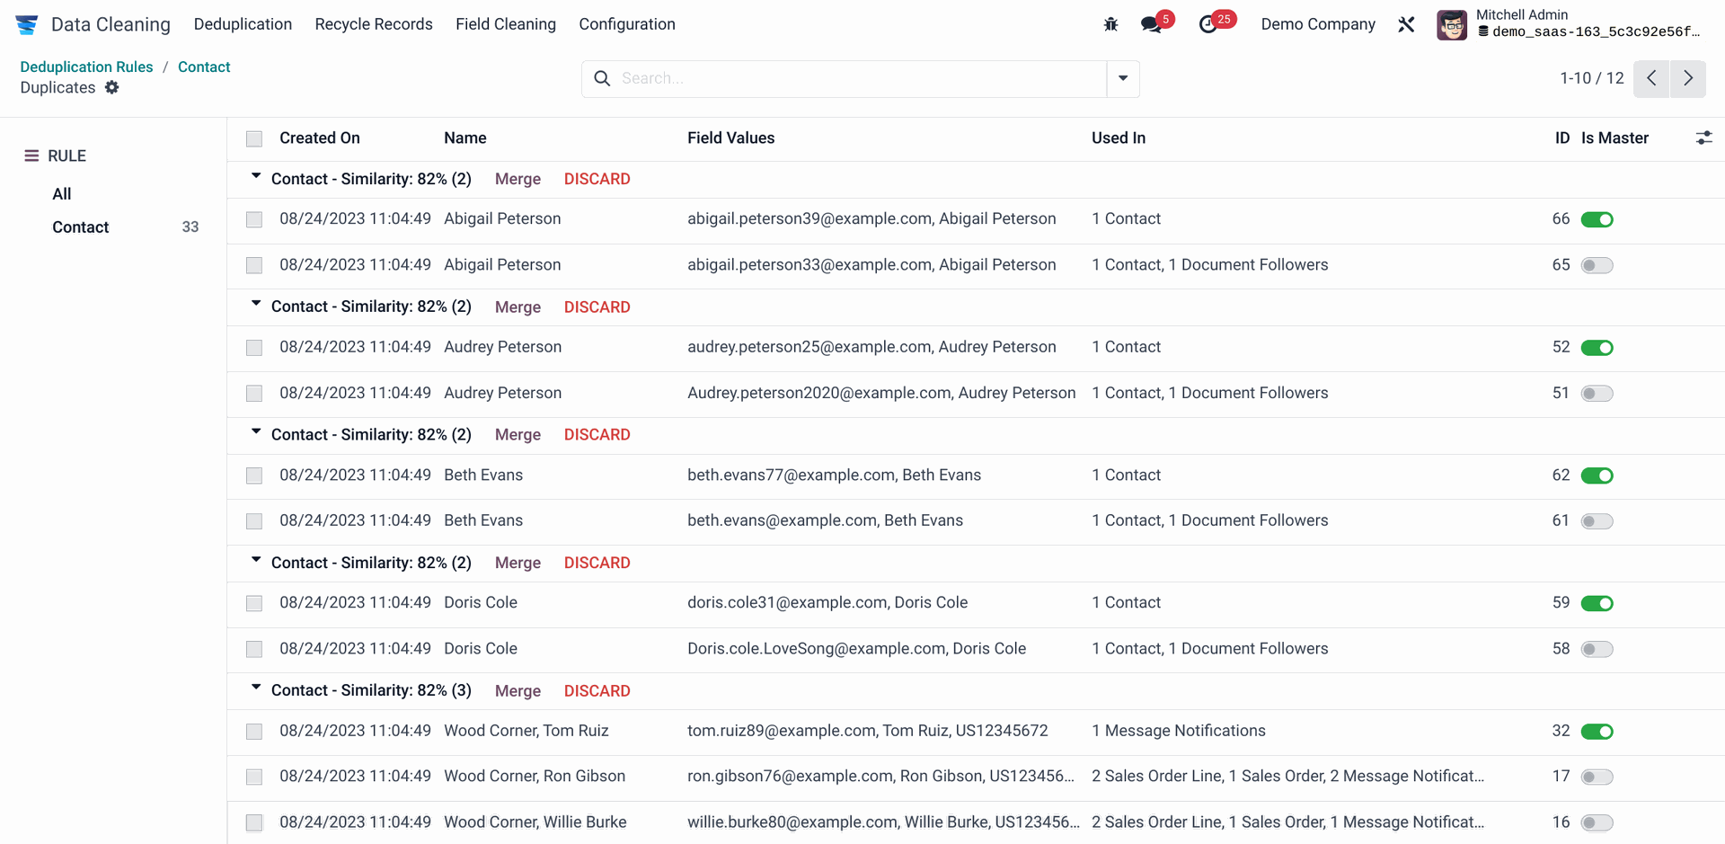
Task: Open the chat messages icon
Action: (x=1151, y=24)
